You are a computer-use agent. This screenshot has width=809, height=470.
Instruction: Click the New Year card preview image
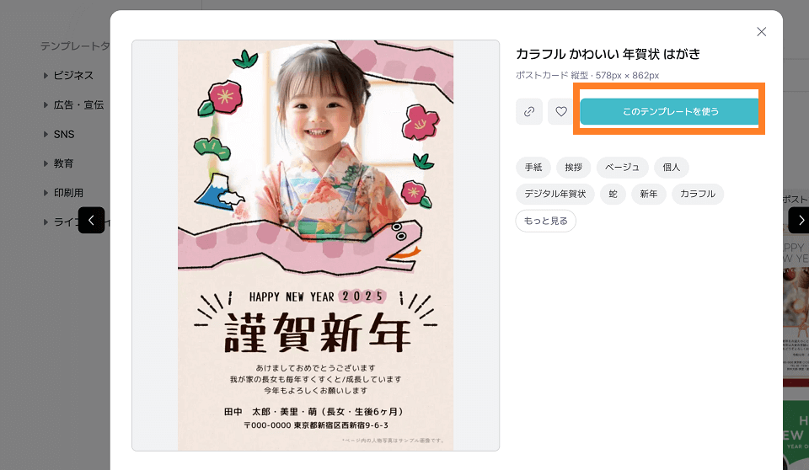tap(315, 244)
